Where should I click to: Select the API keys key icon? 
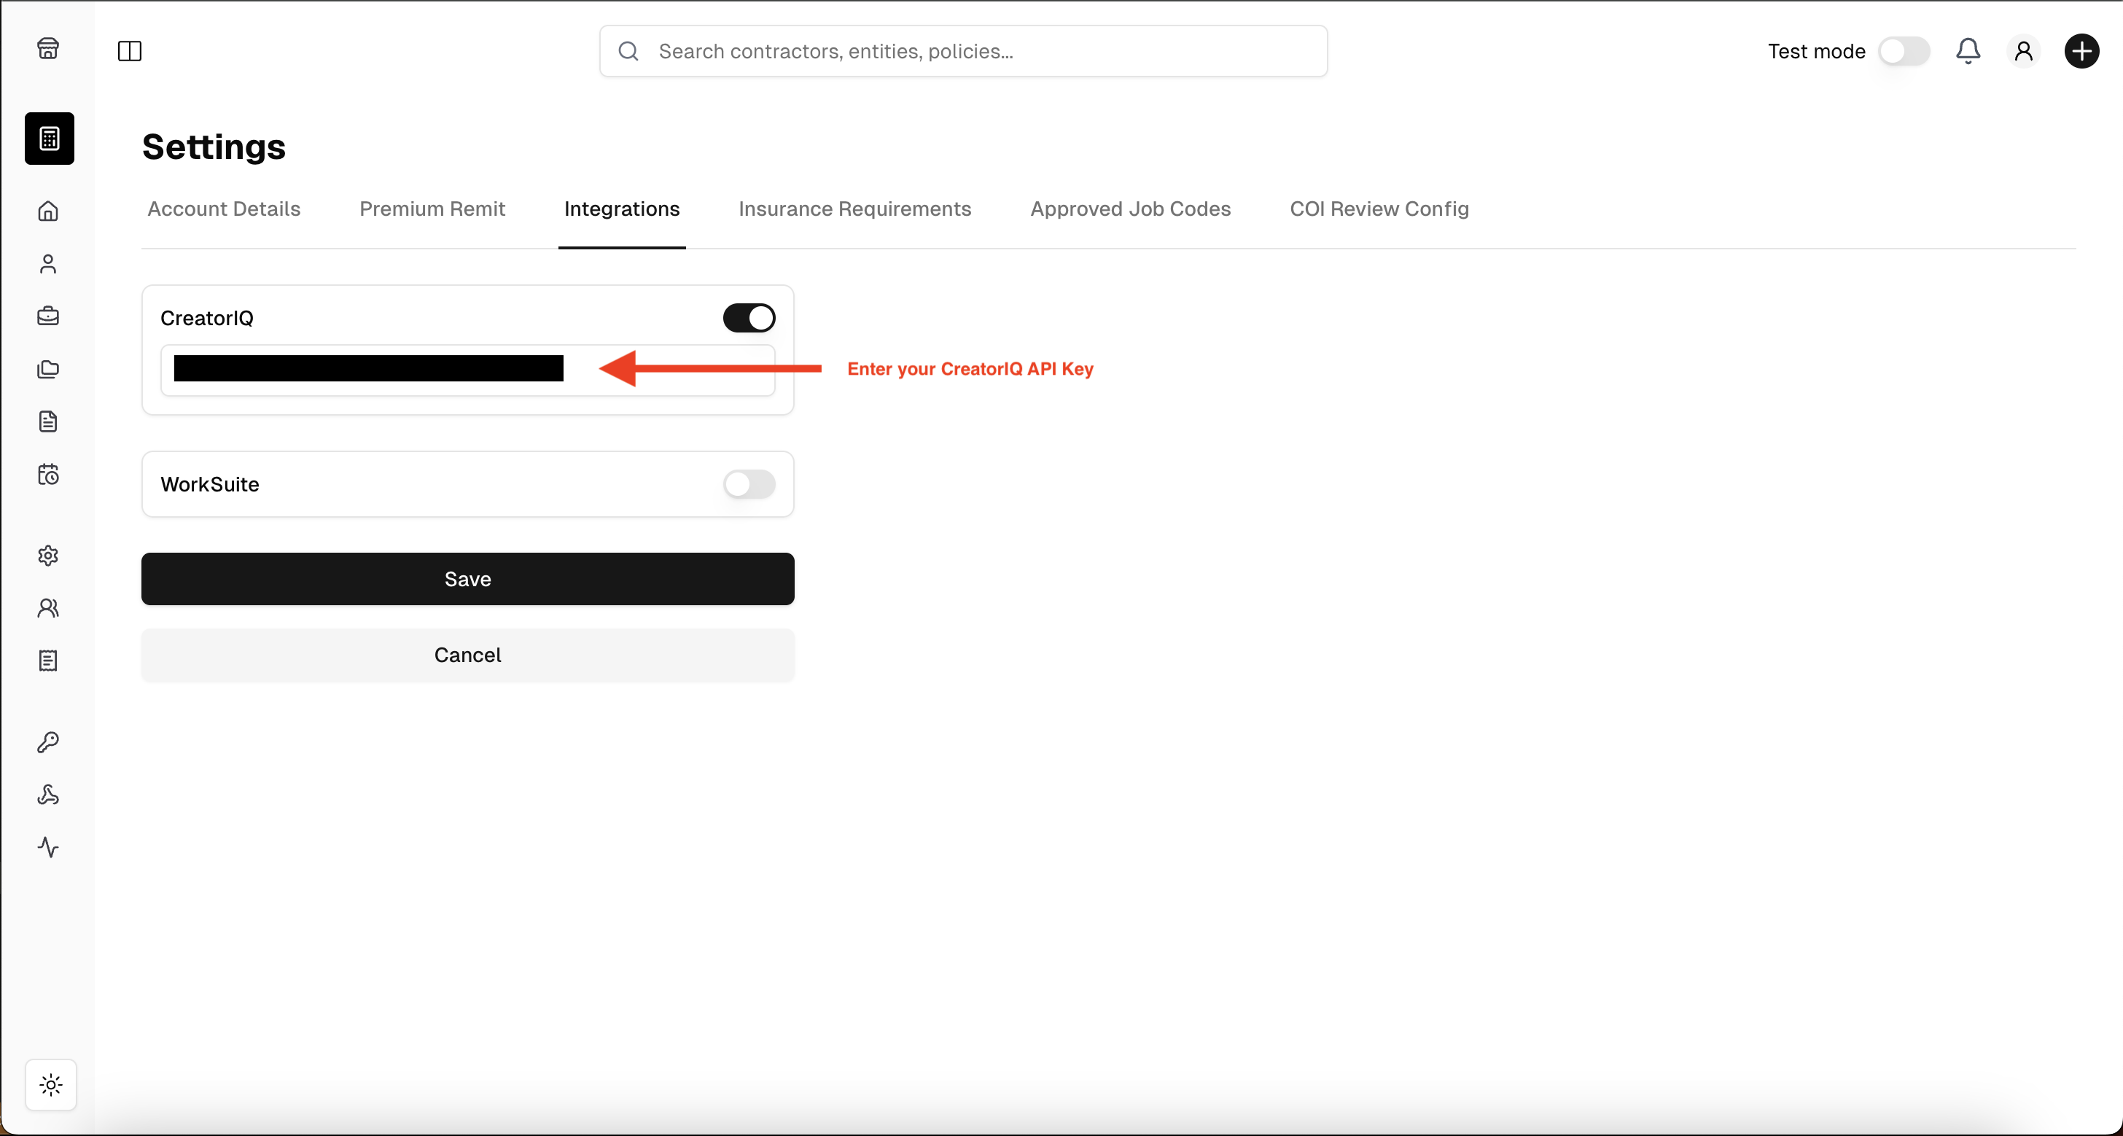coord(49,742)
